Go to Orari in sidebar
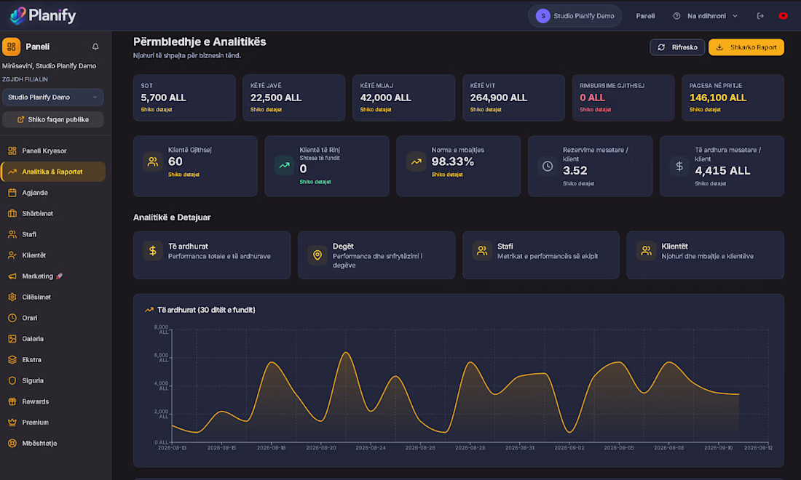This screenshot has width=801, height=480. (53, 319)
